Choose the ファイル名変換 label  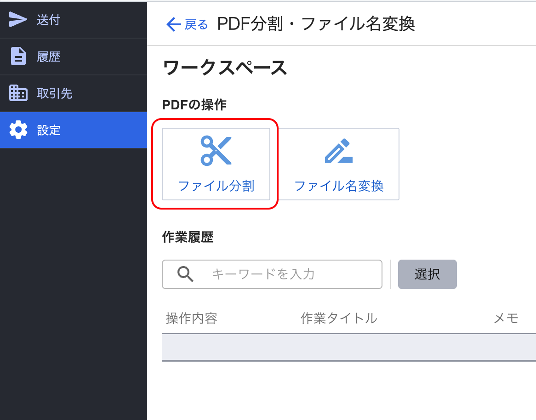(x=339, y=186)
